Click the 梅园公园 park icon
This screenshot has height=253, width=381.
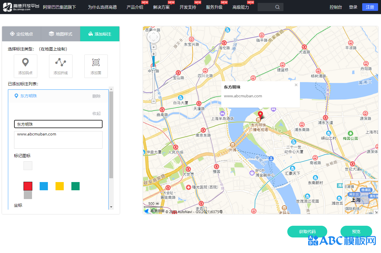[350, 133]
